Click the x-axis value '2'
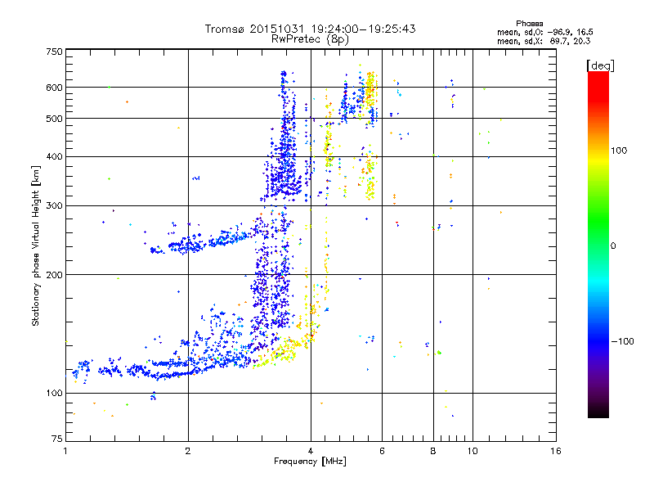The image size is (654, 491). [x=188, y=451]
